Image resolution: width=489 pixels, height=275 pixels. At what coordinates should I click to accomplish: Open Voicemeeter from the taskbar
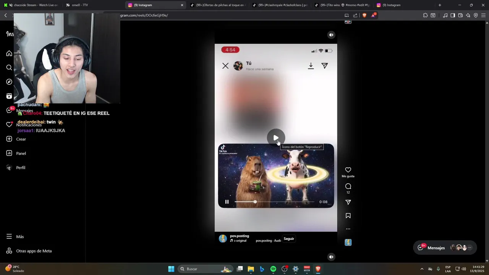tap(307, 269)
